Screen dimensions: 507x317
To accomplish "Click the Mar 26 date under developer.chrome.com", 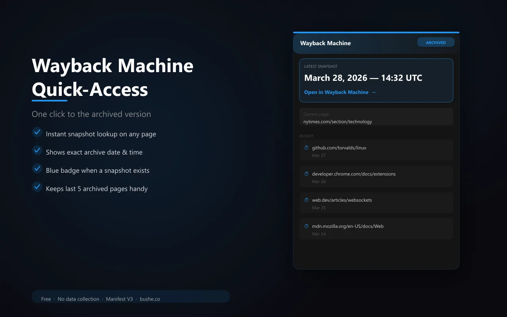I will point(319,181).
